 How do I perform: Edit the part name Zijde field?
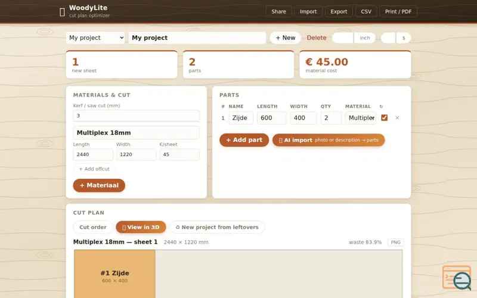[x=241, y=118]
